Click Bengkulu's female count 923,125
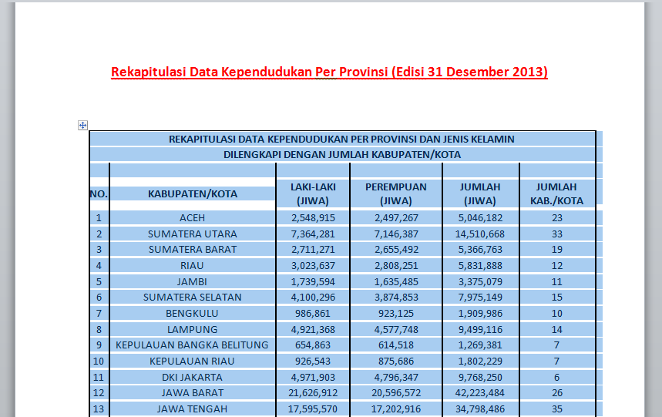This screenshot has width=662, height=417. tap(396, 313)
